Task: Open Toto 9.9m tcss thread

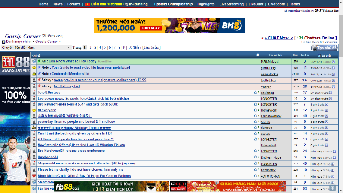Action: pos(49,93)
